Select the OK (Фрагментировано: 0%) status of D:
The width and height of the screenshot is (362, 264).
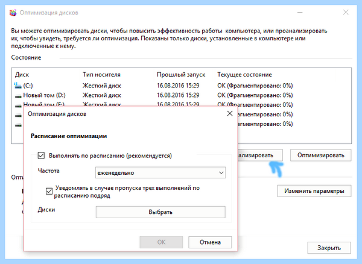tap(255, 95)
